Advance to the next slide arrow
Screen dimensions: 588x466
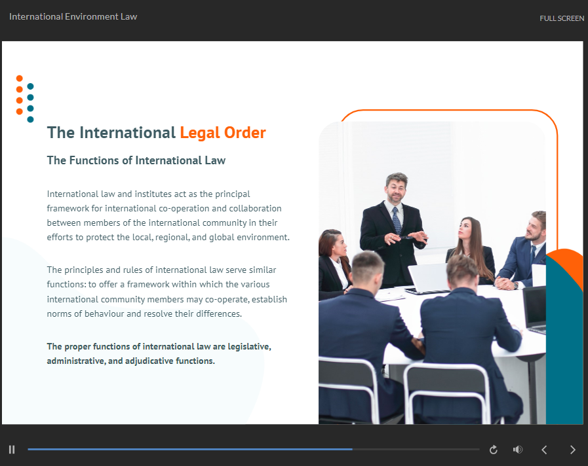click(x=573, y=450)
